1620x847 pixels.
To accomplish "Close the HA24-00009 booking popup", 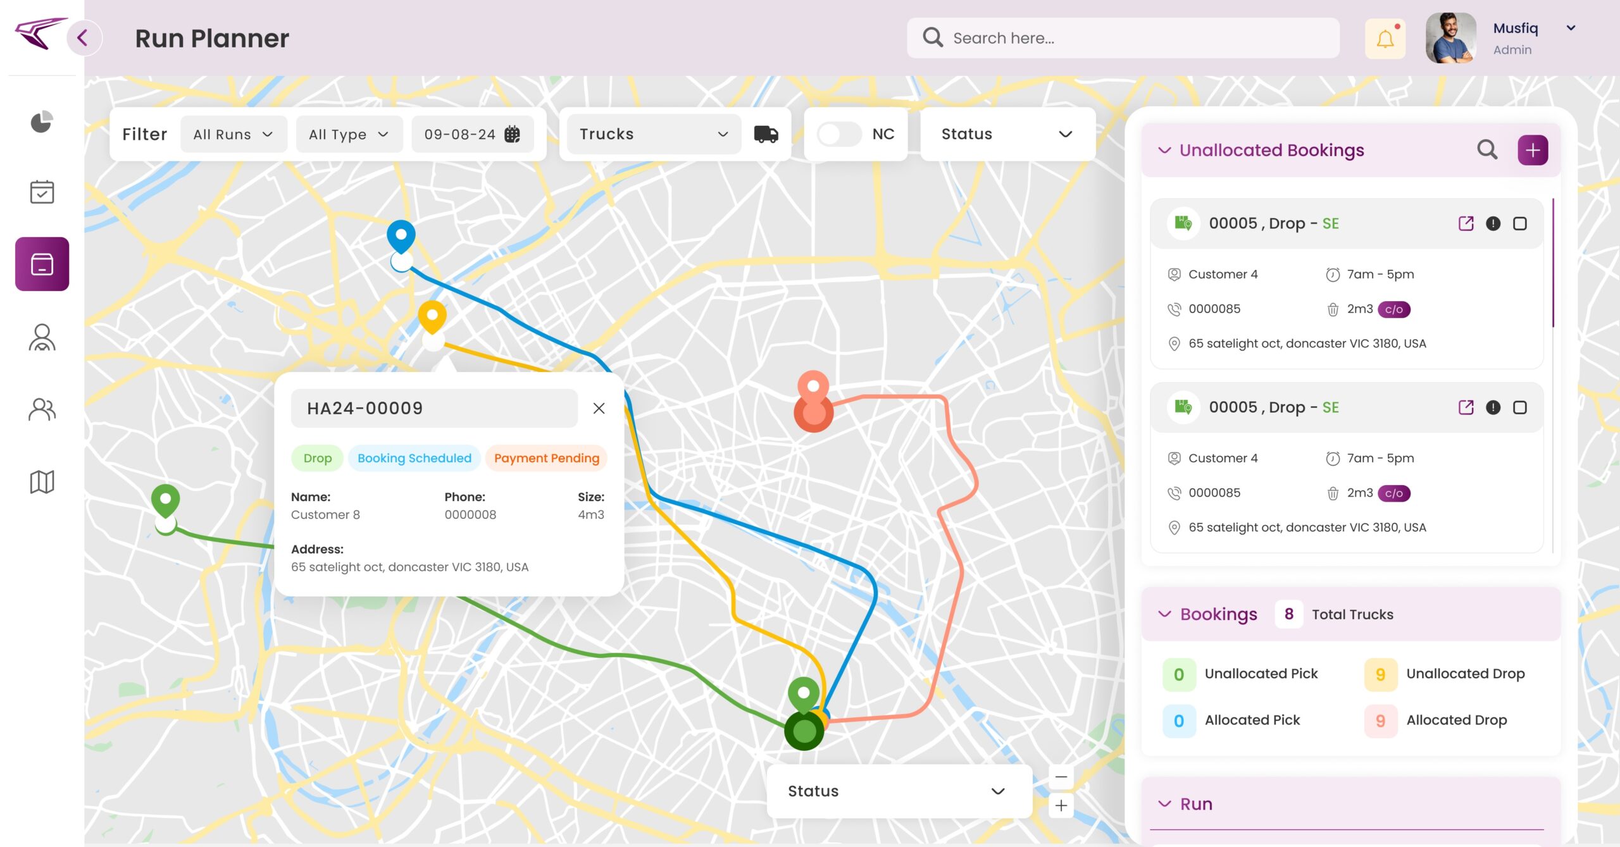I will 599,409.
